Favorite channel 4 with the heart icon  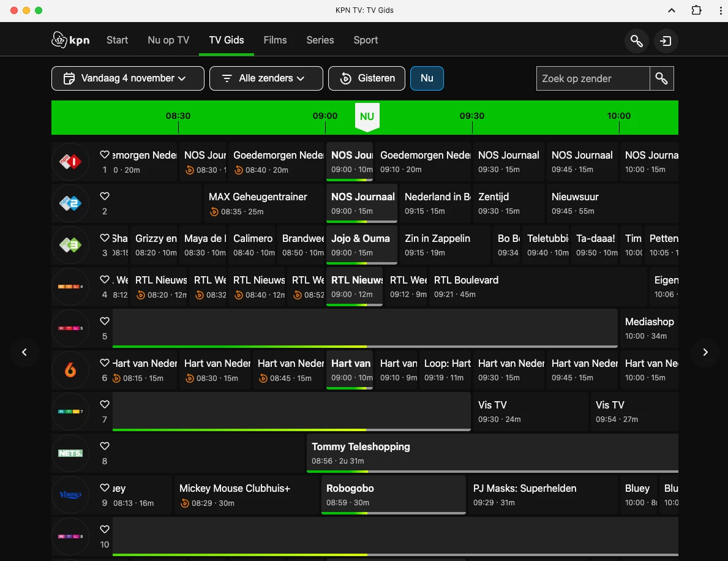pos(105,279)
